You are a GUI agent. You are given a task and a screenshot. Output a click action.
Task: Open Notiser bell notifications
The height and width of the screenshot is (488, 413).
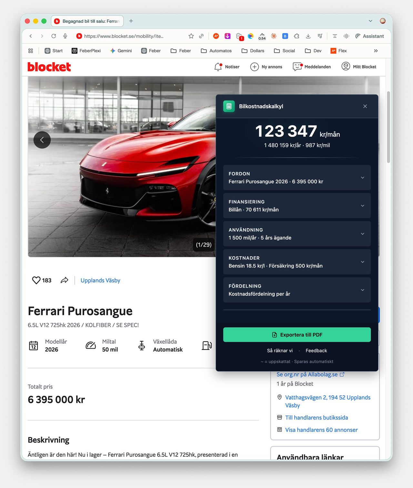point(218,67)
